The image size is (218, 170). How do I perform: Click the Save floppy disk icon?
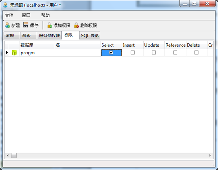[26, 25]
